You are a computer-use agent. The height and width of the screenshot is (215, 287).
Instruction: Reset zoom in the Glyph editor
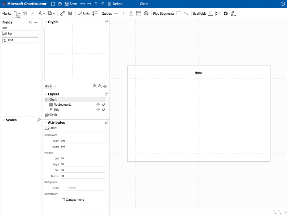pyautogui.click(x=105, y=86)
